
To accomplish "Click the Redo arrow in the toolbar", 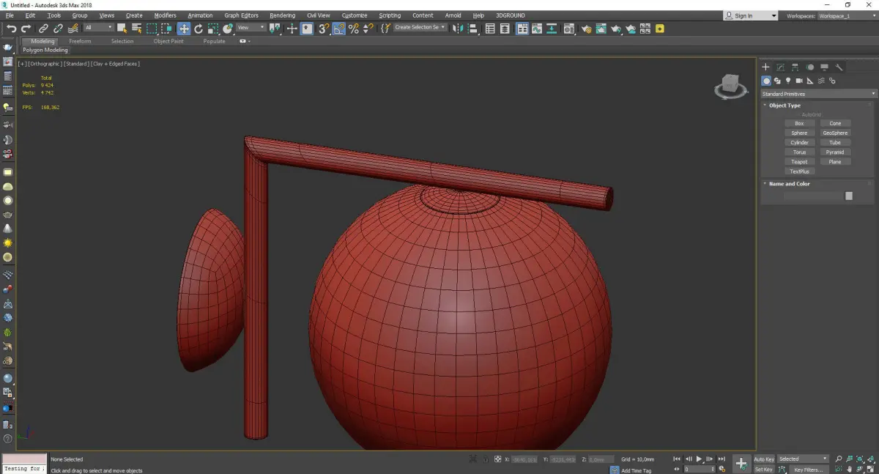I will tap(26, 29).
